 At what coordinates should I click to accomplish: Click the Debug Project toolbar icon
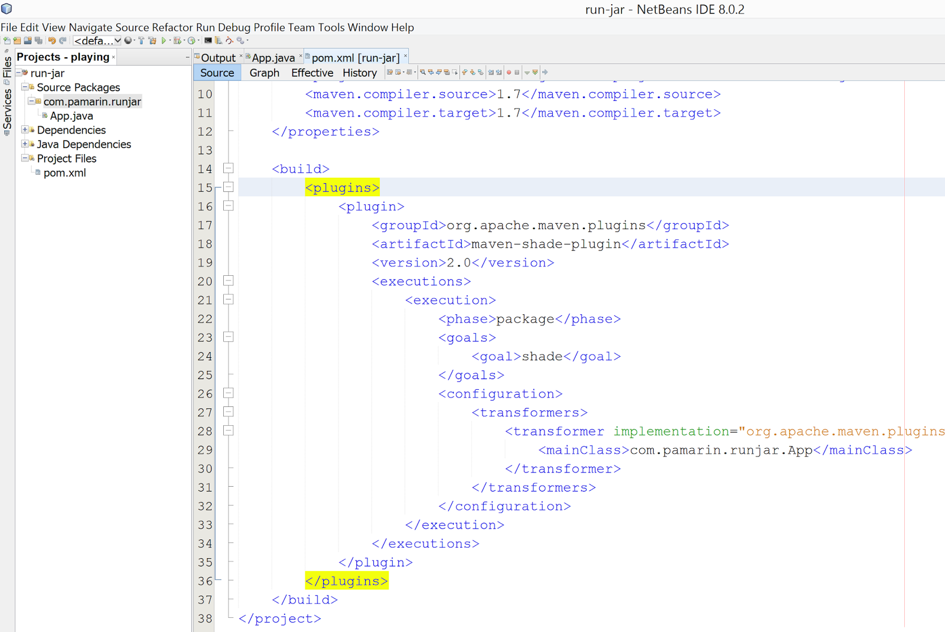(x=177, y=41)
